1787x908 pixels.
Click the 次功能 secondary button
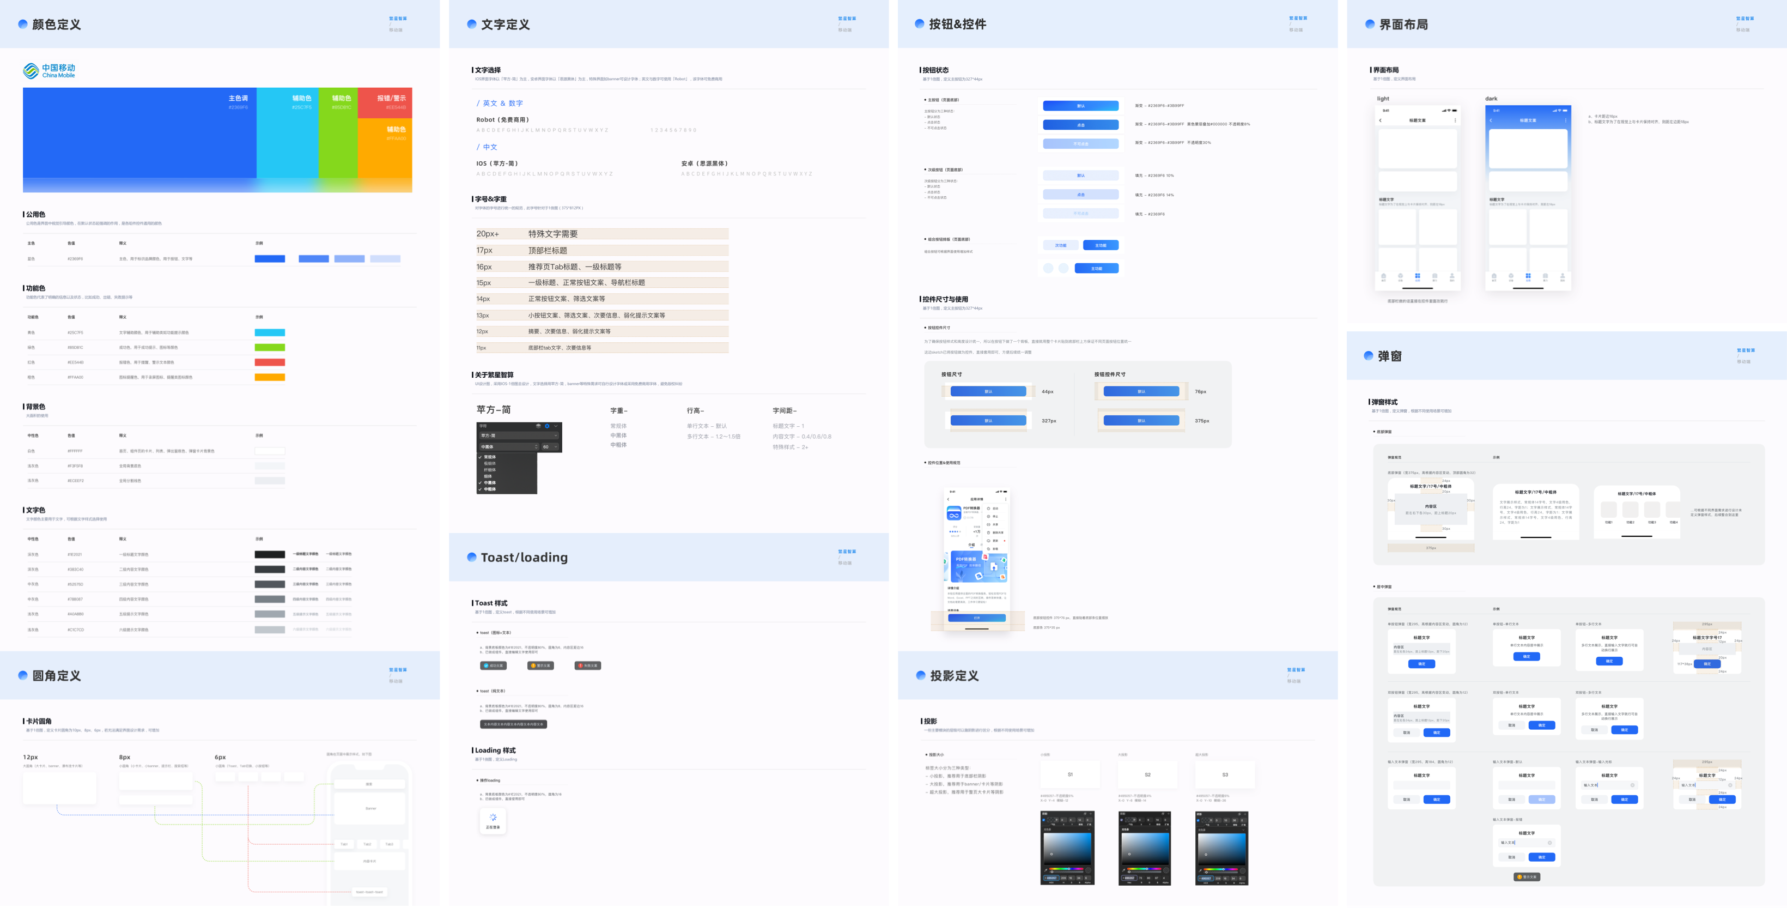point(1061,245)
